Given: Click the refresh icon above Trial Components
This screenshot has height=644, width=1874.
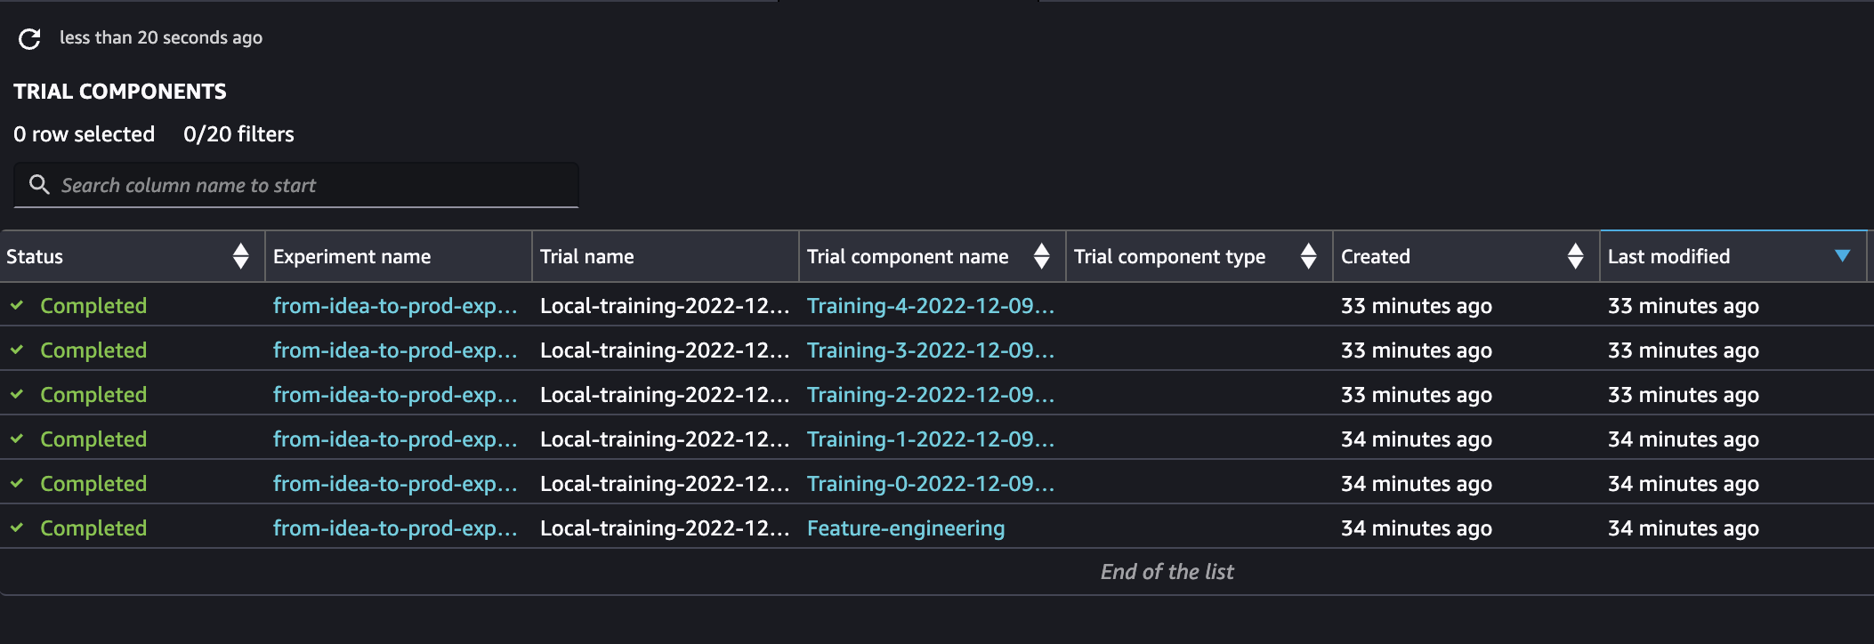Looking at the screenshot, I should [x=29, y=38].
